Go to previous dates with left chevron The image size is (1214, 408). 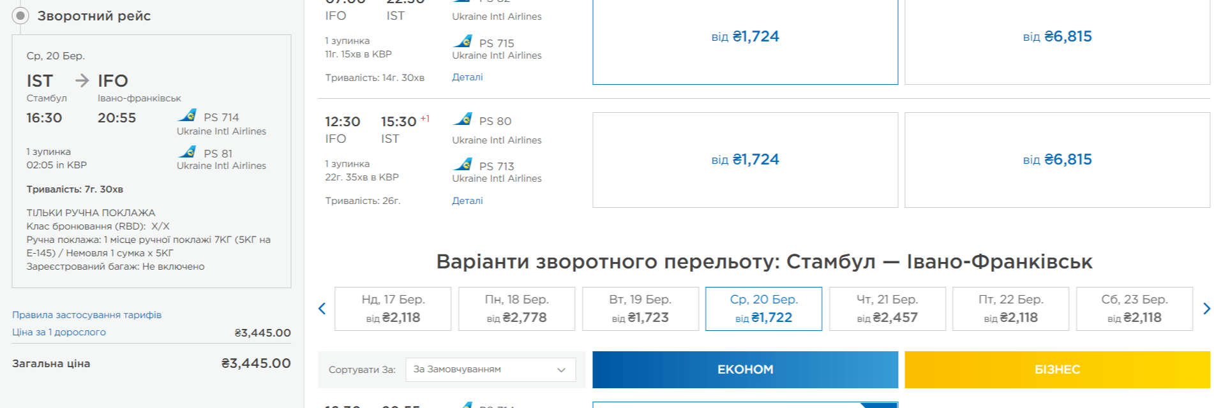[x=322, y=309]
